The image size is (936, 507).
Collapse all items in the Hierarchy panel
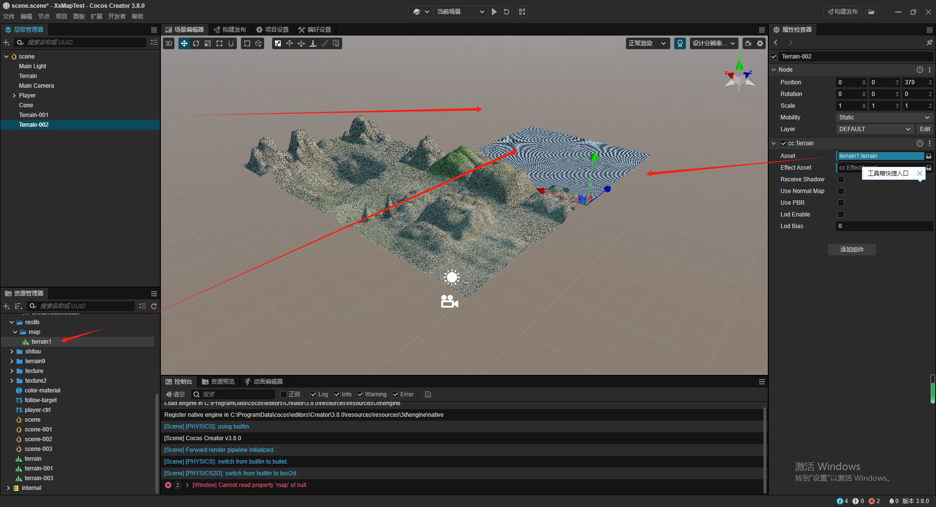154,42
